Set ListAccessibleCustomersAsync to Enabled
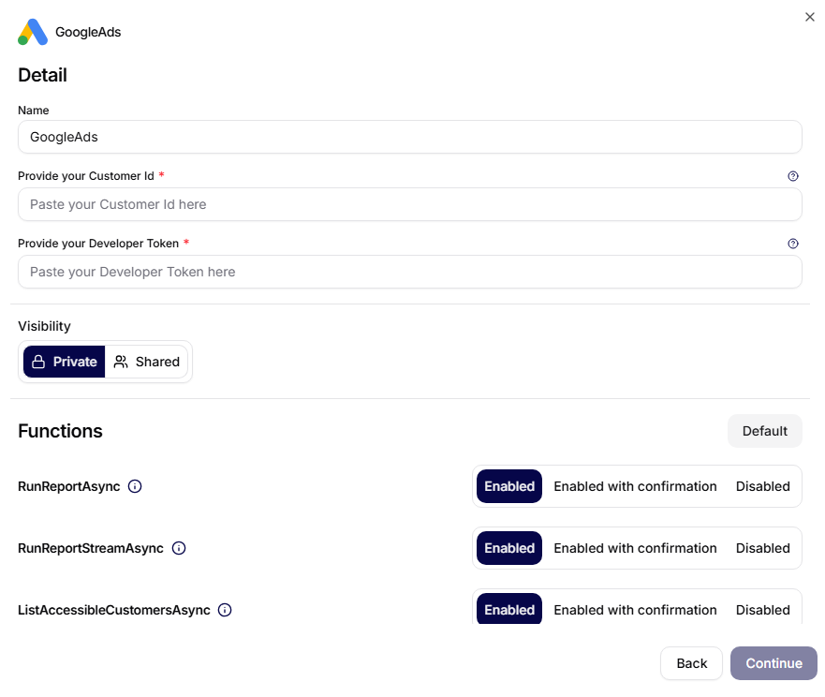This screenshot has width=825, height=697. pyautogui.click(x=509, y=609)
